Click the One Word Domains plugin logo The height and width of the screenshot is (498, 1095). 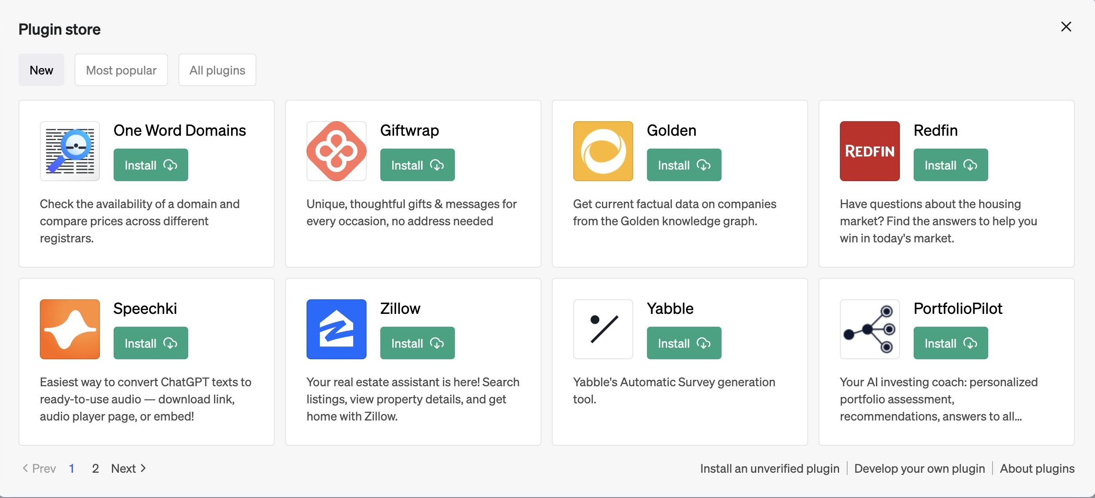pos(70,151)
